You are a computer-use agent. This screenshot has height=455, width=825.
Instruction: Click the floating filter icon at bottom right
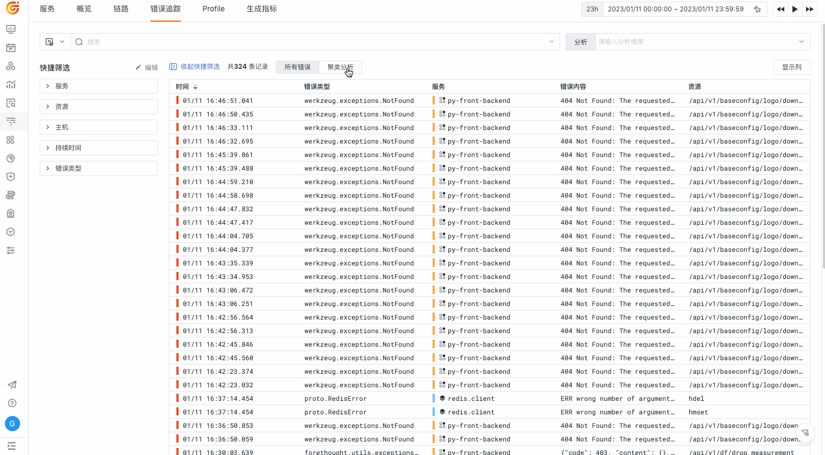805,432
